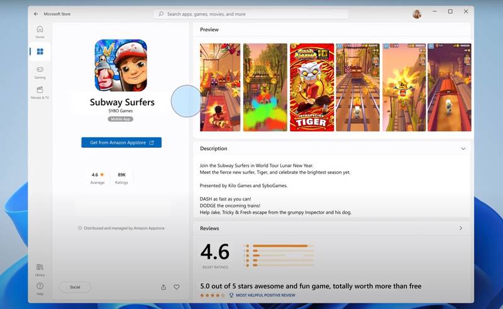
Task: Open the fifth preview with star power-up
Action: [404, 87]
